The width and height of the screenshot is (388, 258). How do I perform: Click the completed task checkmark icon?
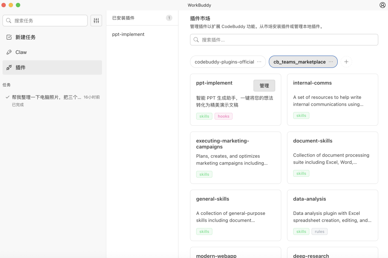(x=7, y=97)
